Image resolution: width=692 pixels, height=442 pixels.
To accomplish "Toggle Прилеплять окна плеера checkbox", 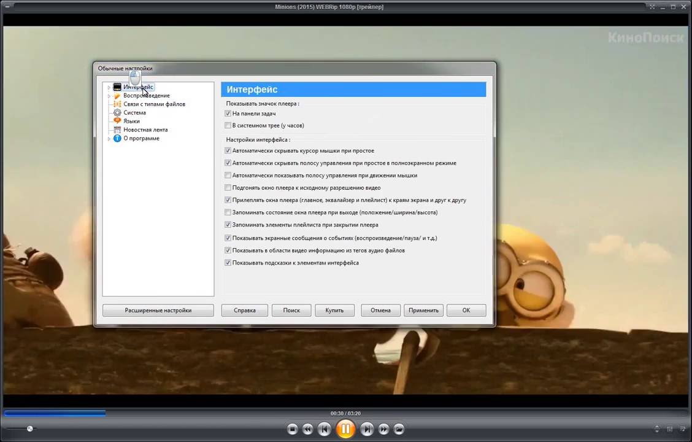I will (228, 200).
